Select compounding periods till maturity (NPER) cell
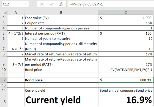Screen dimensions: 154x107 pos(61,46)
